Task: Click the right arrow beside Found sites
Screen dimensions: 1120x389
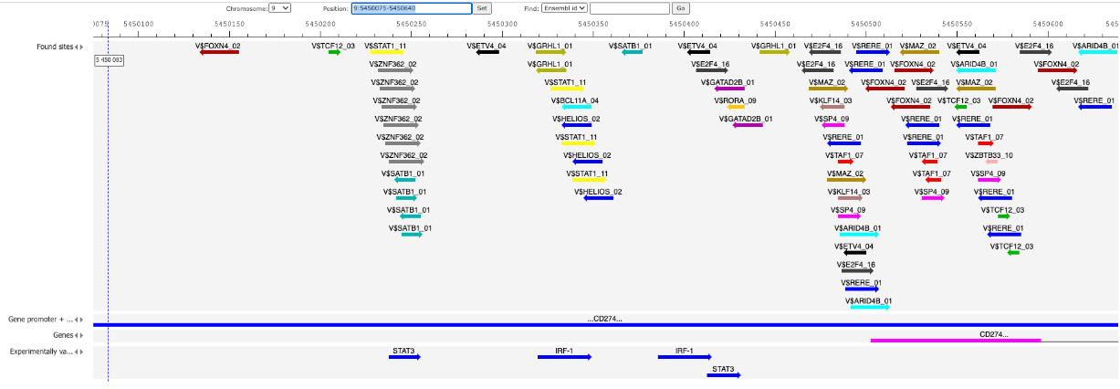Action: [x=83, y=47]
